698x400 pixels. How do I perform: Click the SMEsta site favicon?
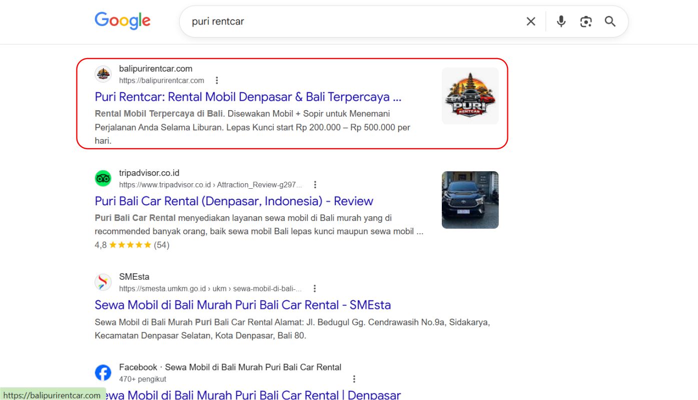click(103, 282)
